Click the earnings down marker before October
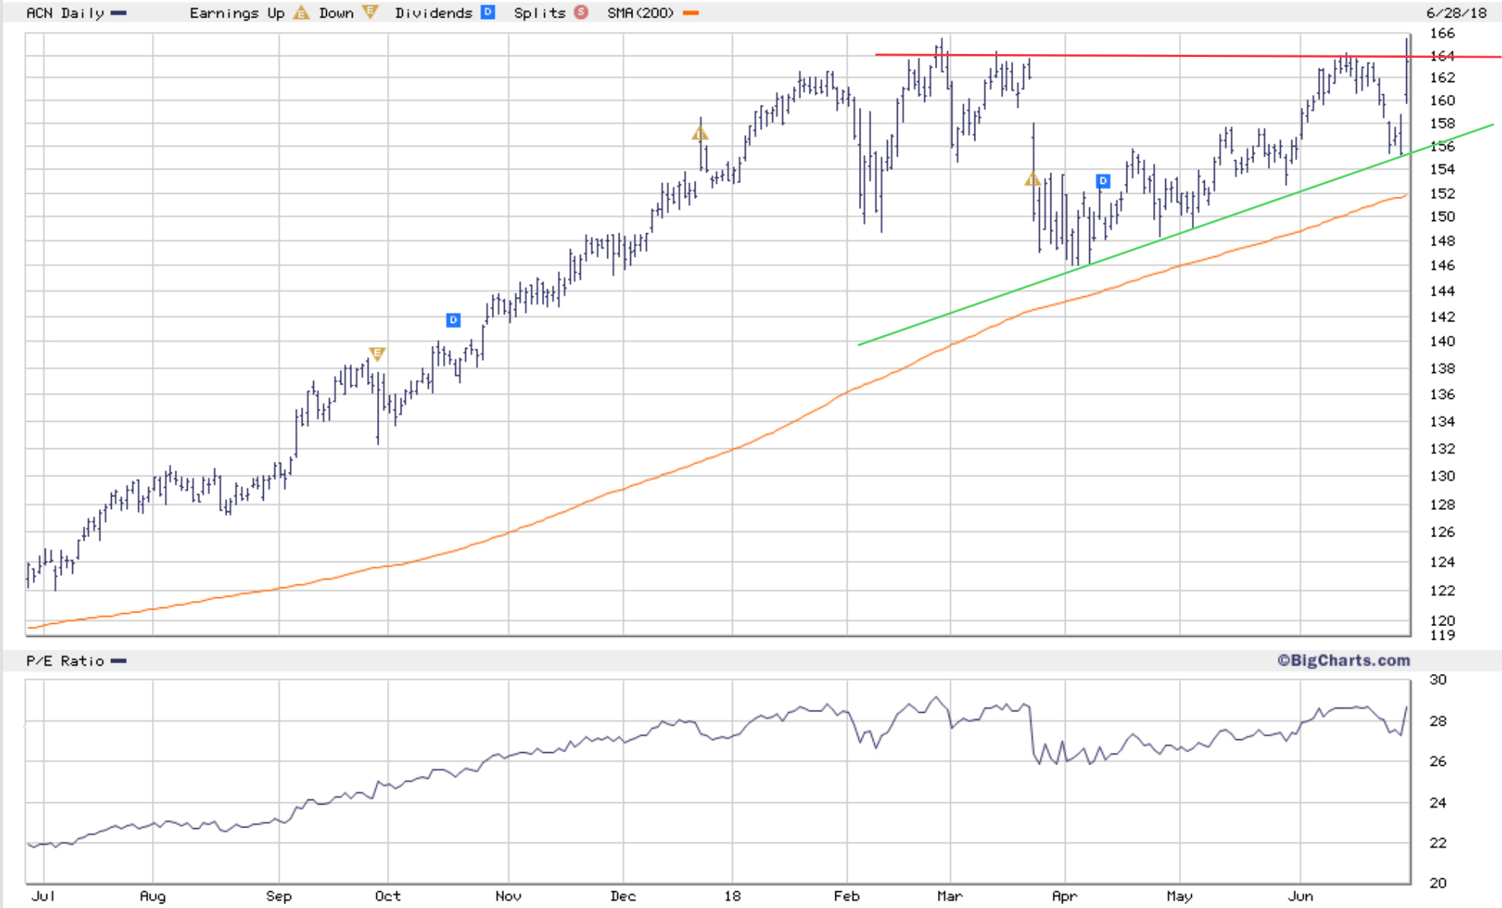Viewport: 1502px width, 908px height. click(x=377, y=353)
